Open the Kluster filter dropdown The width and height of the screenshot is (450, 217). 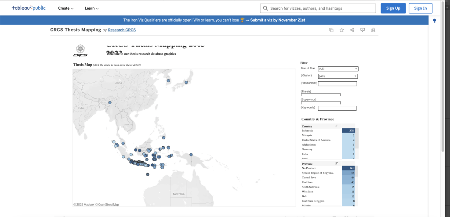(337, 76)
